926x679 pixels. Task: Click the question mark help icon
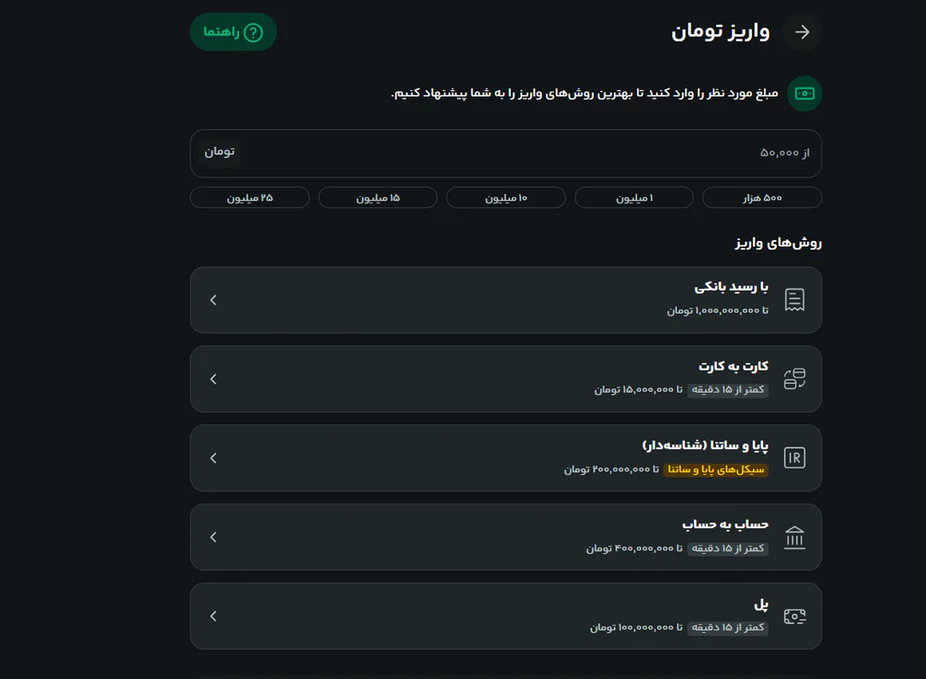pos(253,33)
